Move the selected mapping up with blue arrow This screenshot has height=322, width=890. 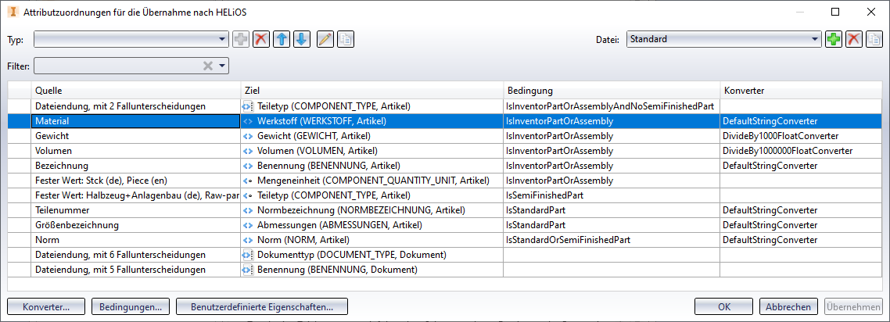tap(282, 39)
